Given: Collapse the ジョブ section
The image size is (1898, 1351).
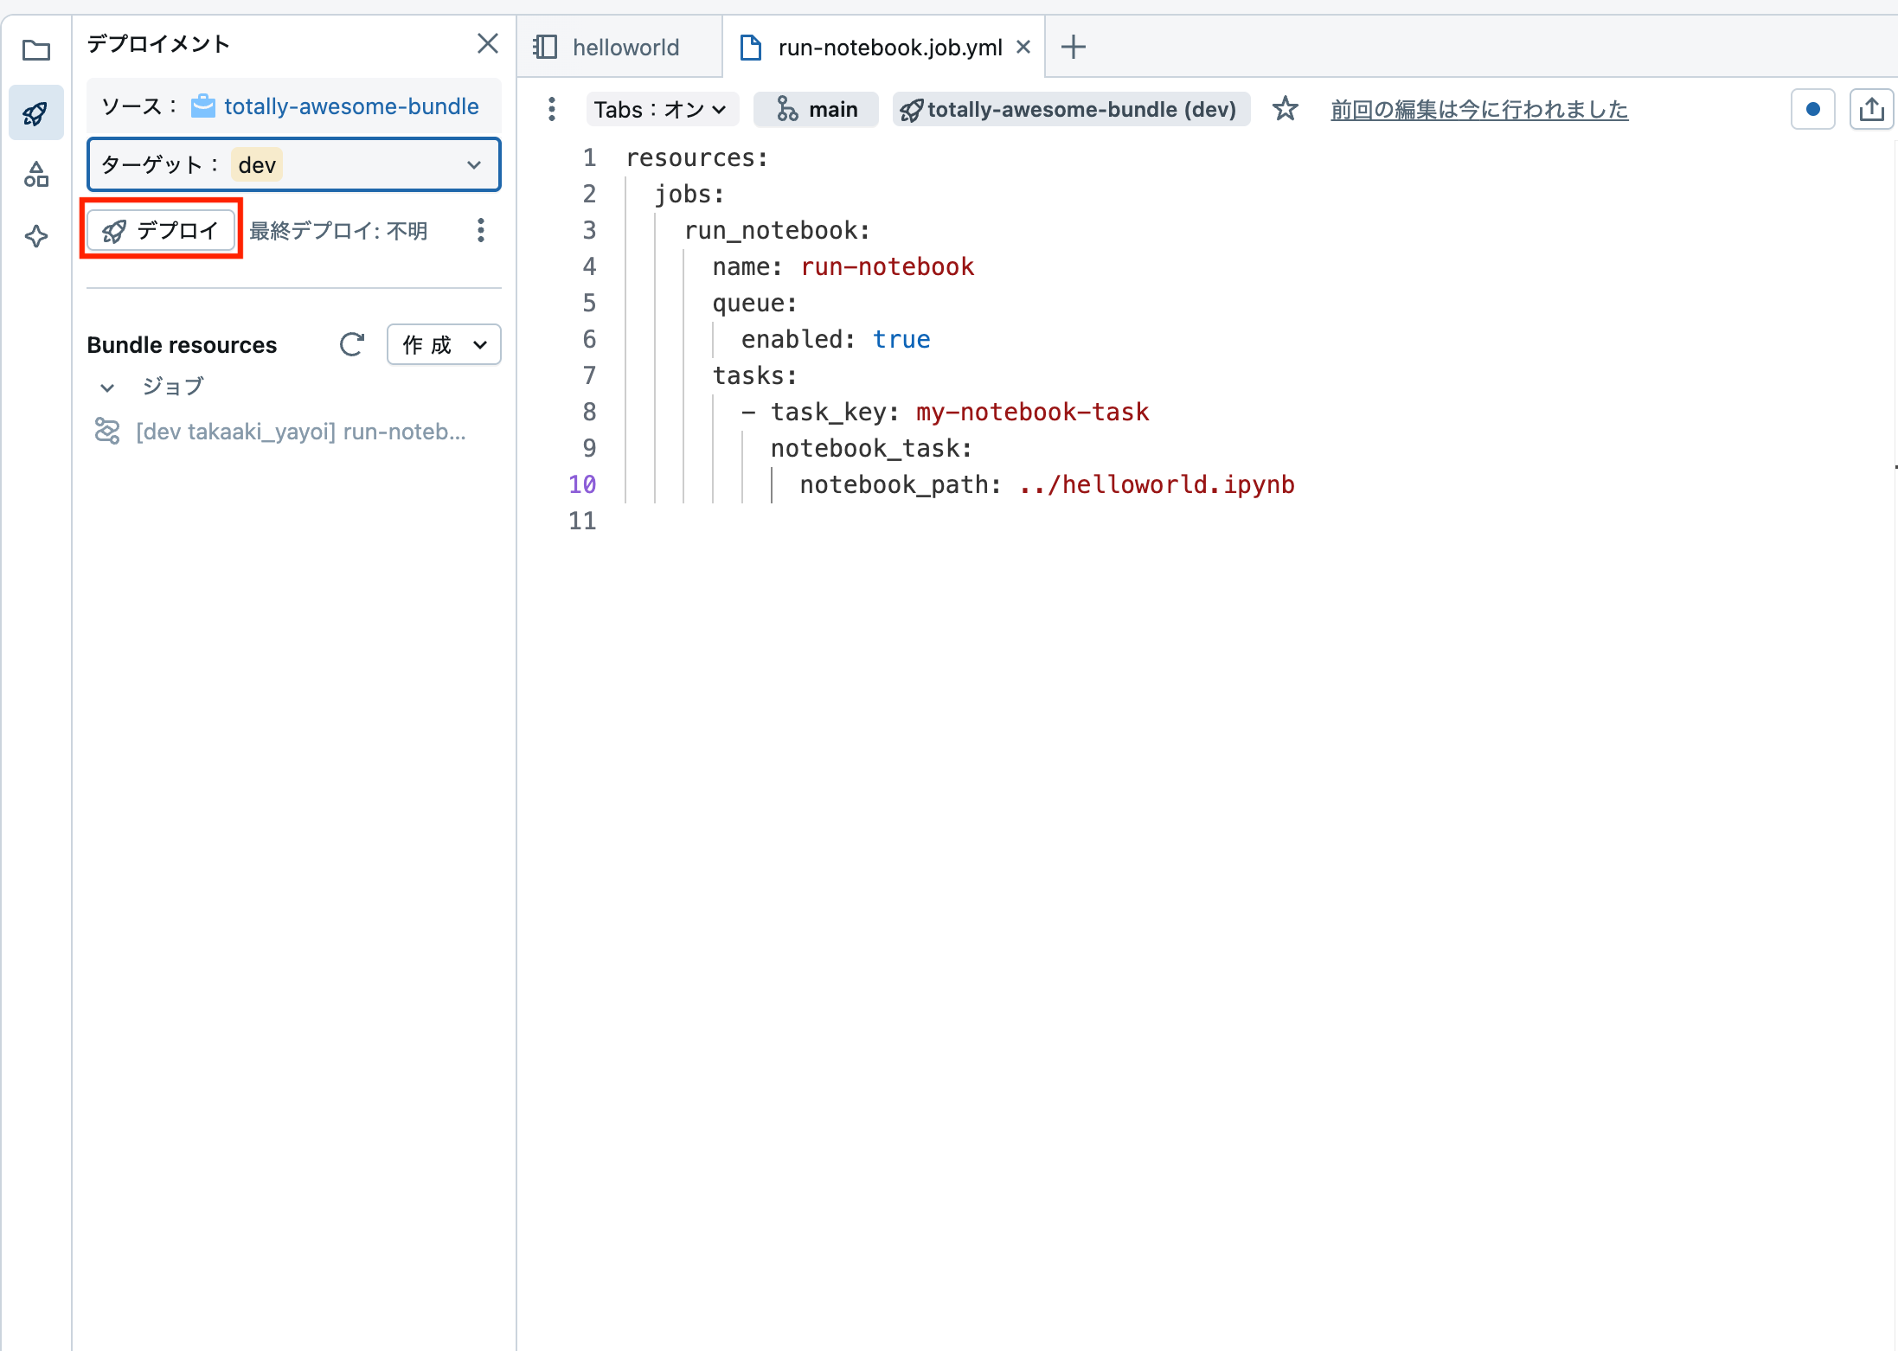Looking at the screenshot, I should (x=106, y=387).
